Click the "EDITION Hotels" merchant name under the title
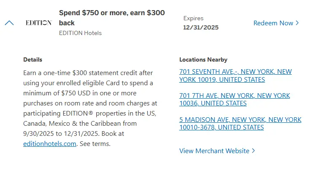Screen dimensions: 317x170 [80, 33]
